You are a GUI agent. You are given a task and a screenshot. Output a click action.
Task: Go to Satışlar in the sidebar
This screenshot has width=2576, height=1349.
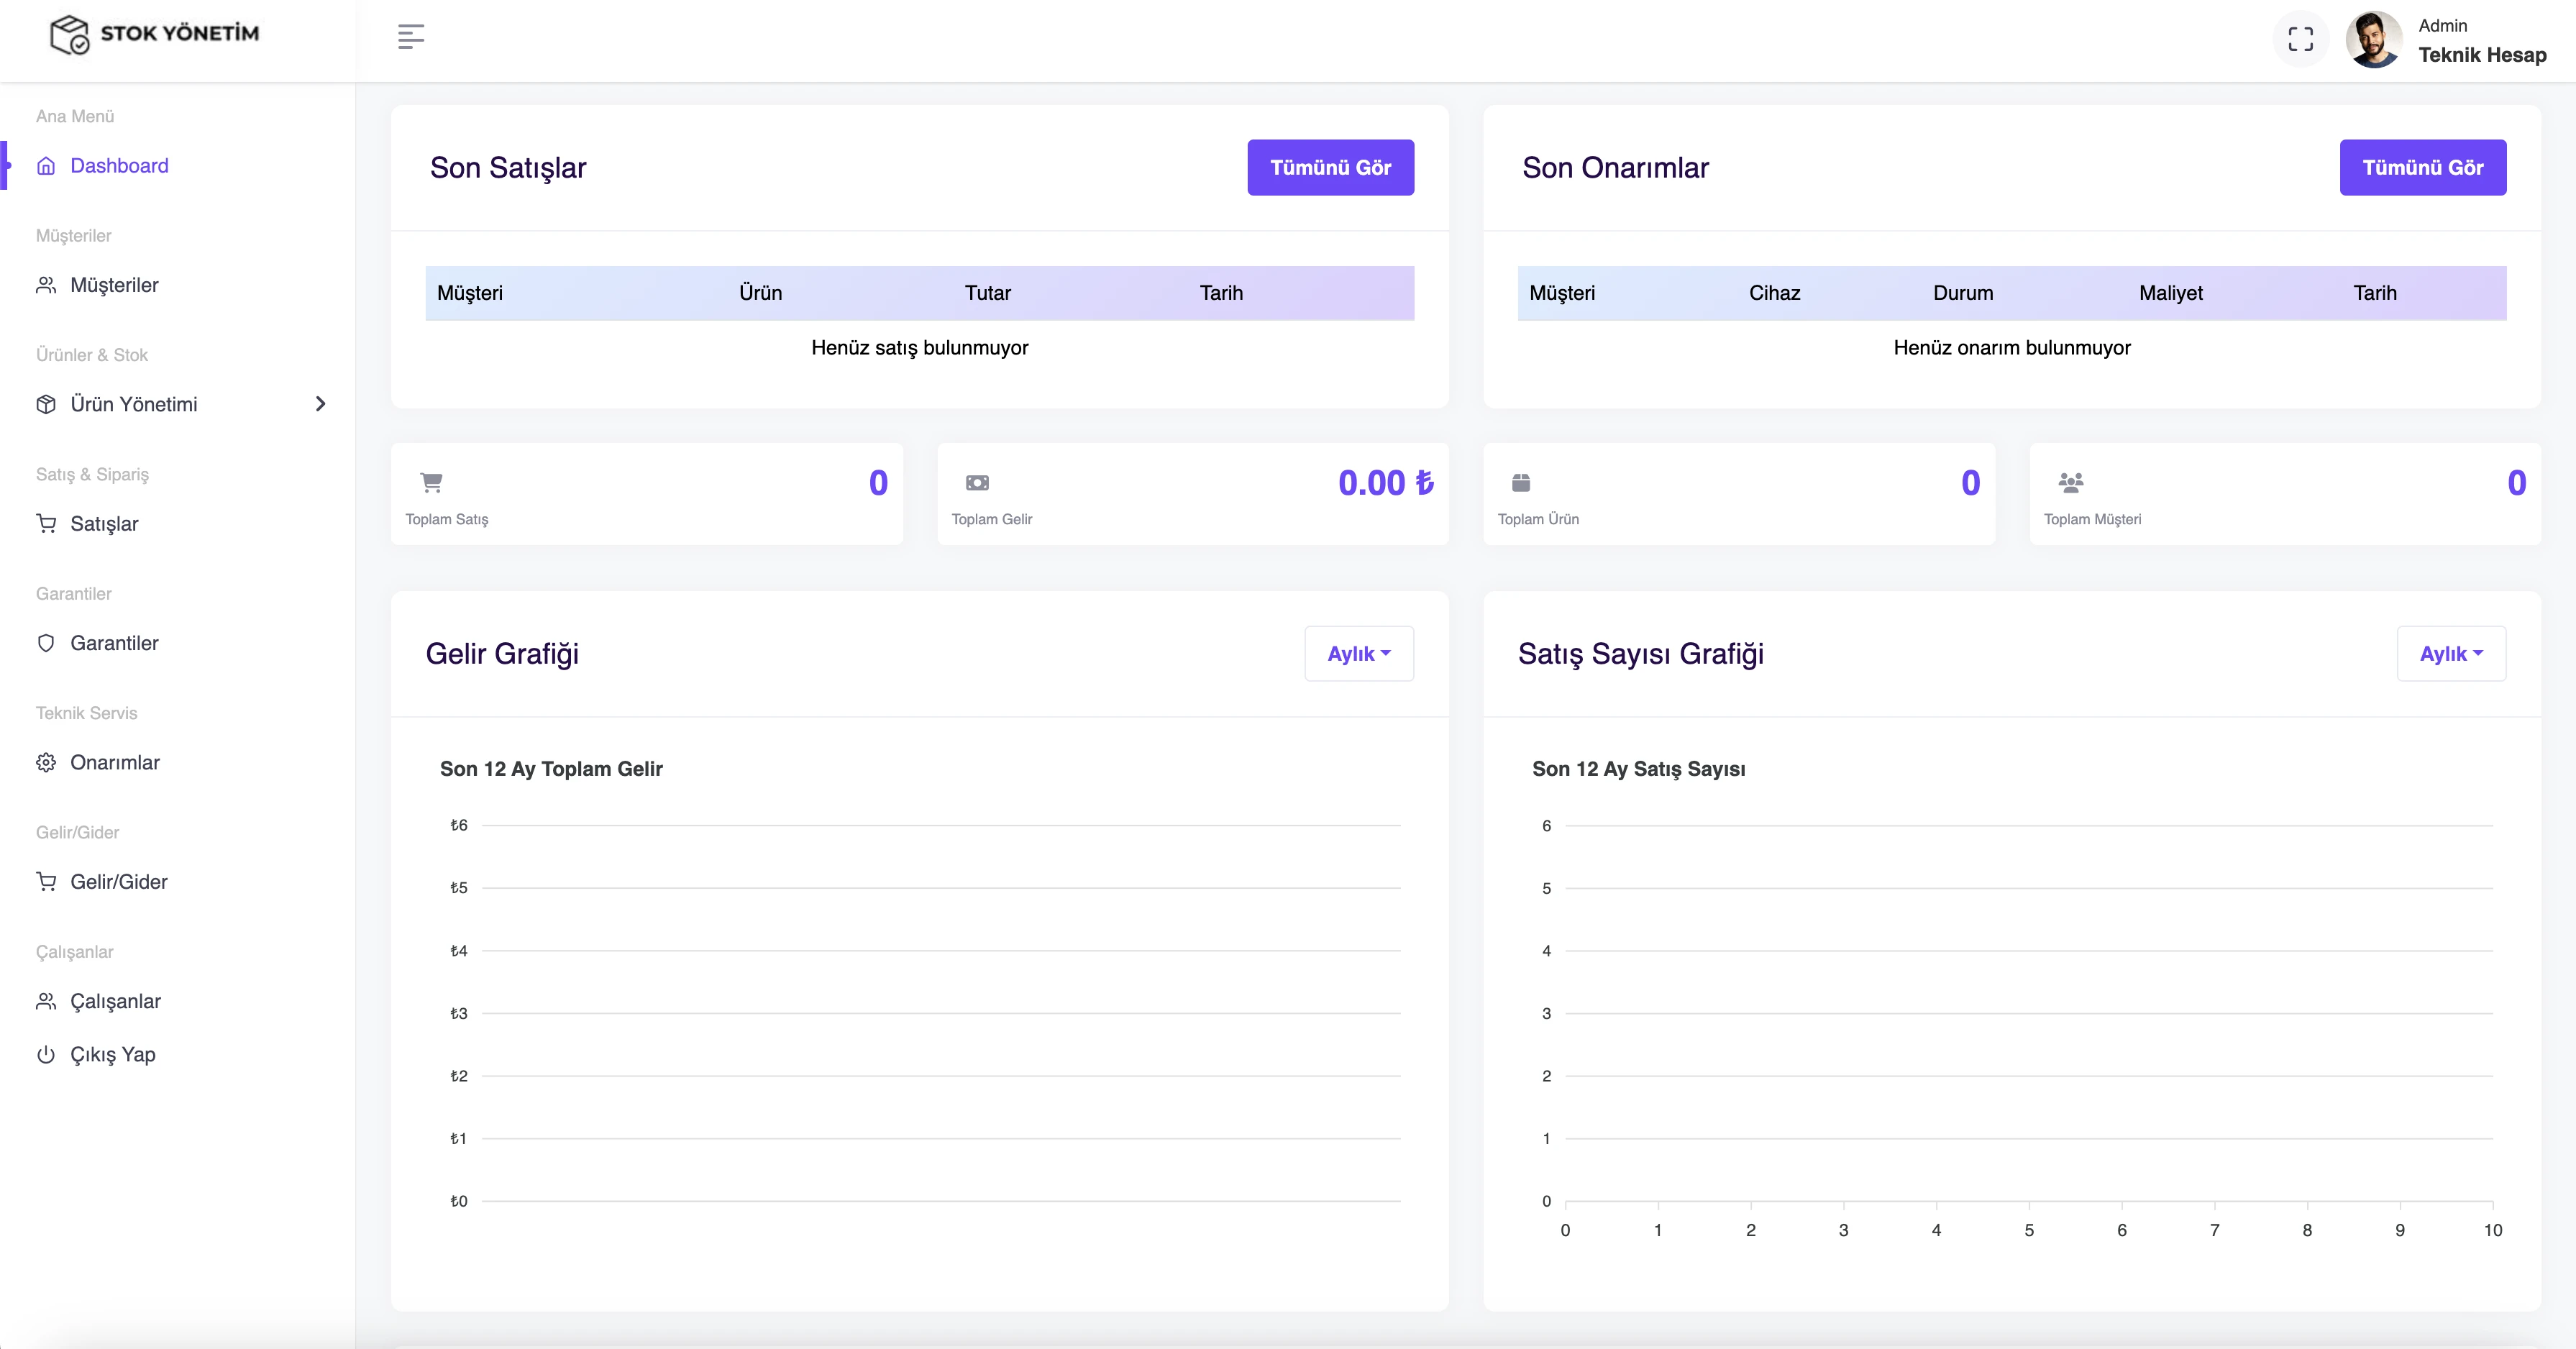(x=104, y=524)
